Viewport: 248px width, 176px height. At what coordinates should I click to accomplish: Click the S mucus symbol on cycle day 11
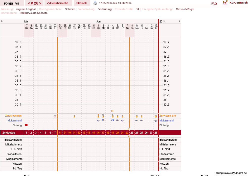(x=74, y=116)
